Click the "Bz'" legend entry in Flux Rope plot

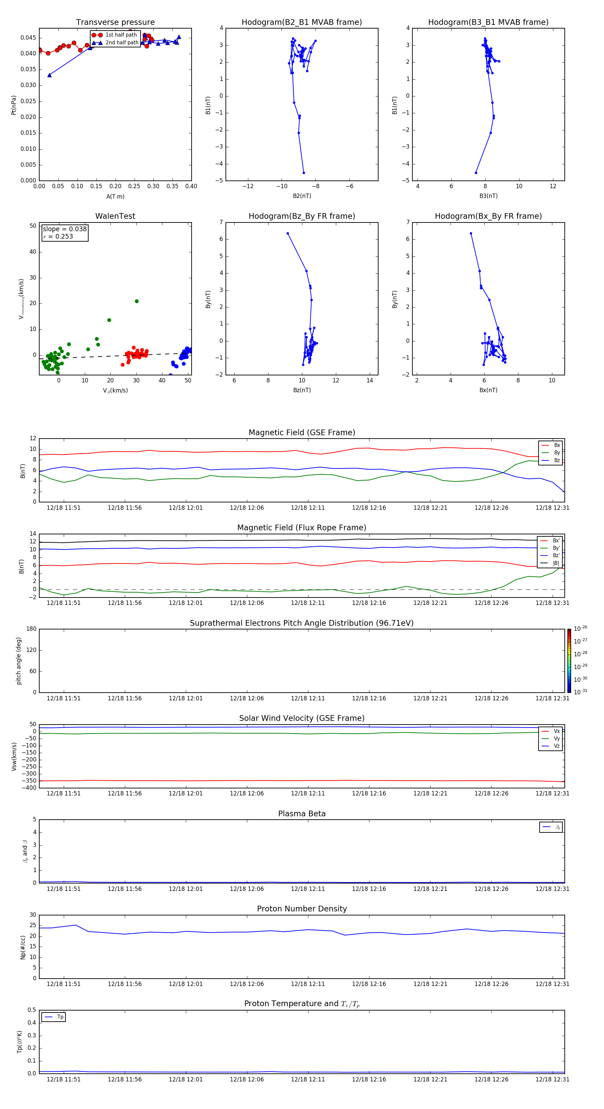click(x=550, y=556)
